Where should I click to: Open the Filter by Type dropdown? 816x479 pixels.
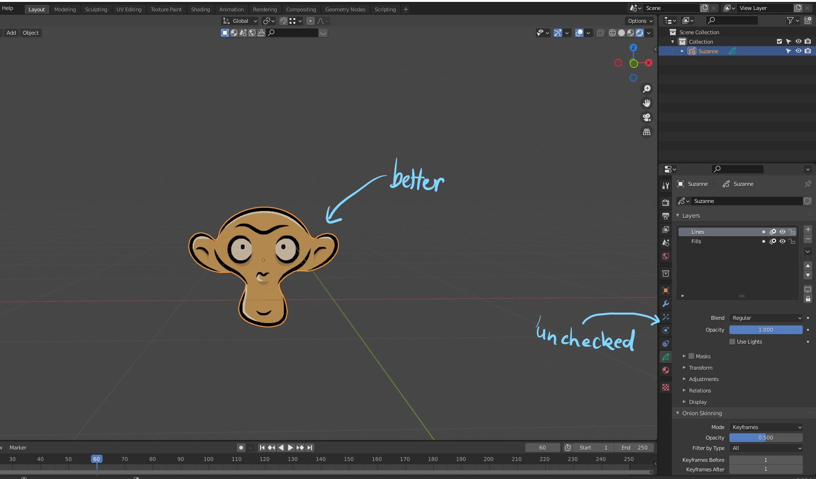coord(766,448)
